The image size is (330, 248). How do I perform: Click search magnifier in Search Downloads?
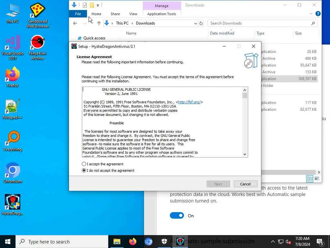313,23
